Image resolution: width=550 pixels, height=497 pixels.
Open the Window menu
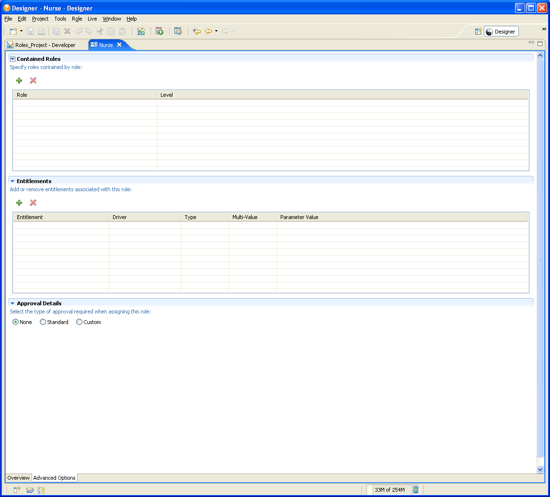[x=112, y=19]
